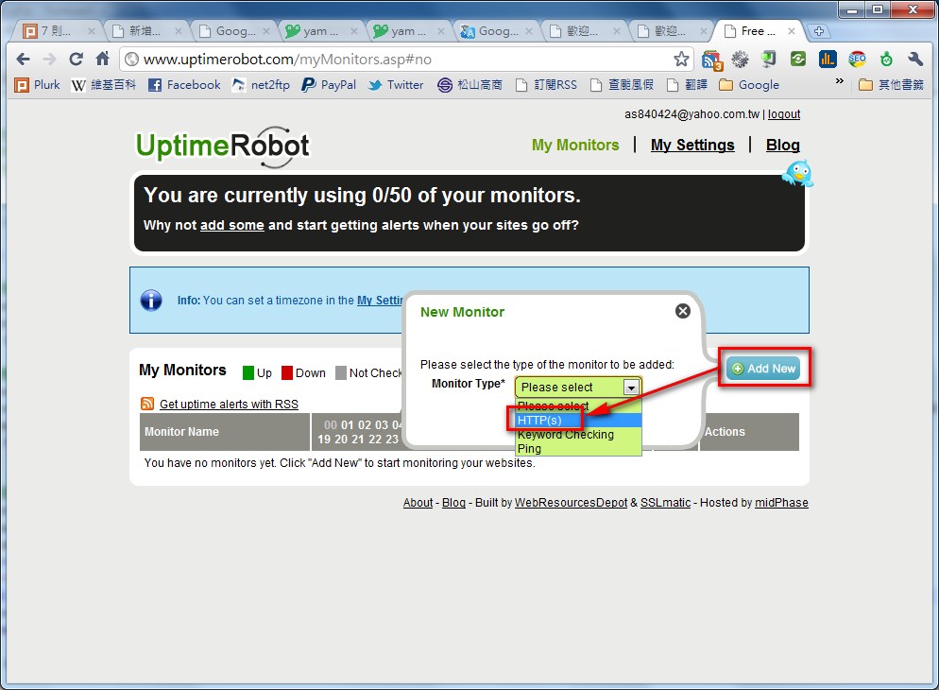Screen dimensions: 939x690
Task: Click the Twitter bird mascot icon
Action: [x=797, y=173]
